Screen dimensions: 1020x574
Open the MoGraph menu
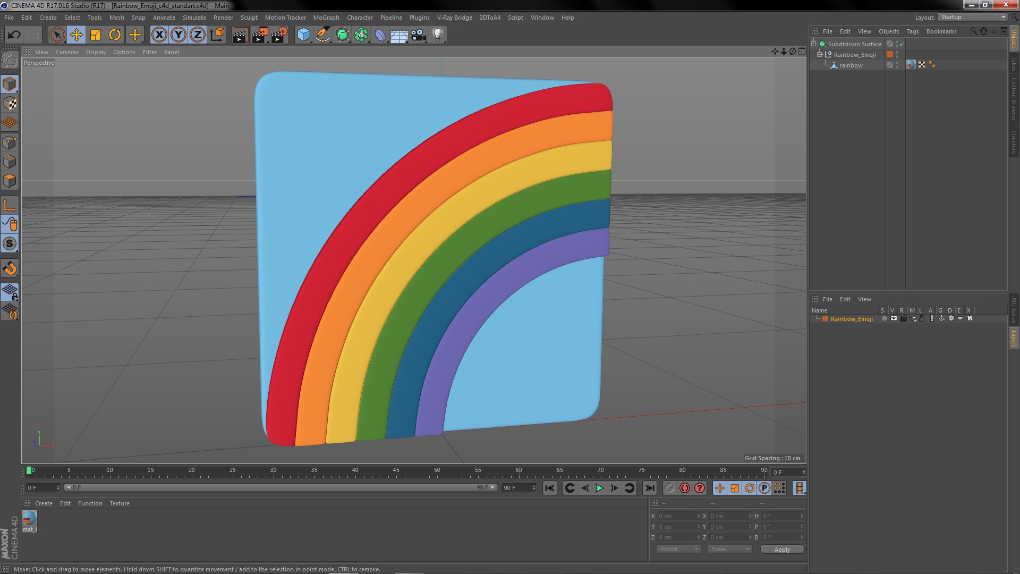tap(326, 18)
